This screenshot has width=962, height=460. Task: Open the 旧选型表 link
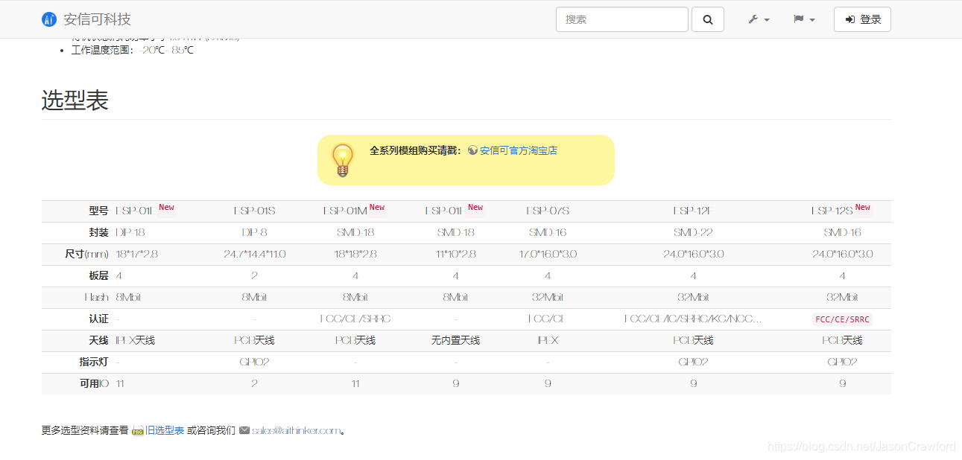pos(165,430)
